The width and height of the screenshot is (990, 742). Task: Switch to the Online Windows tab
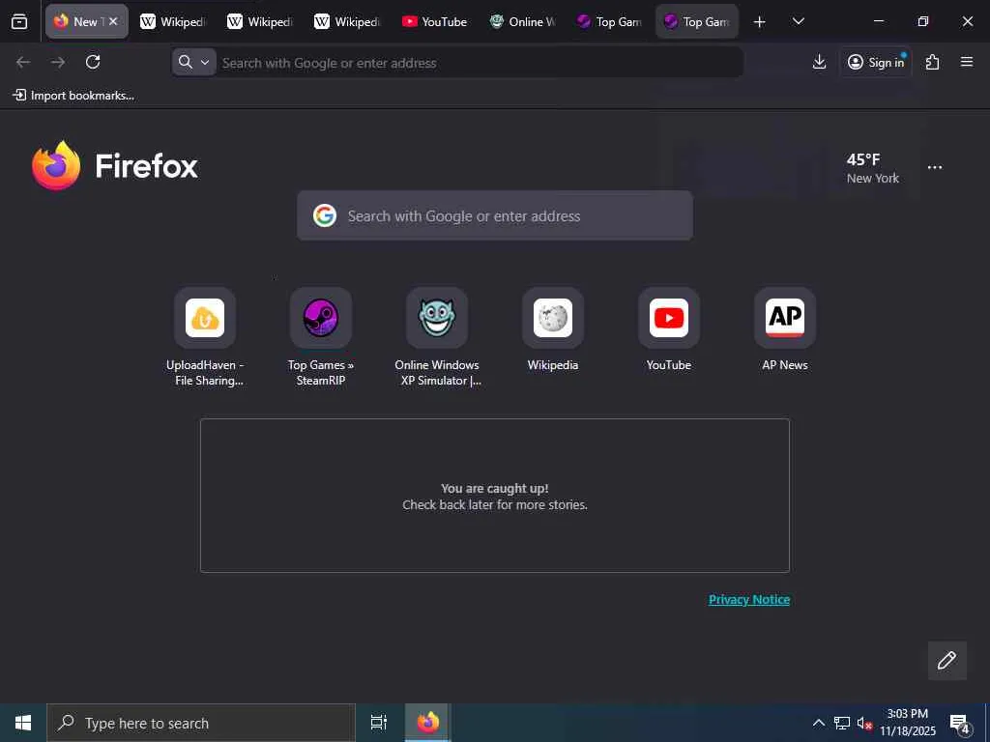[522, 21]
